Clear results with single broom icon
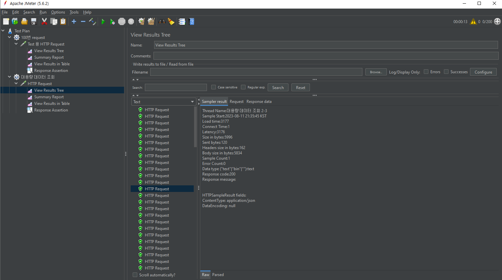Screen dimensions: 502x280 pyautogui.click(x=142, y=21)
